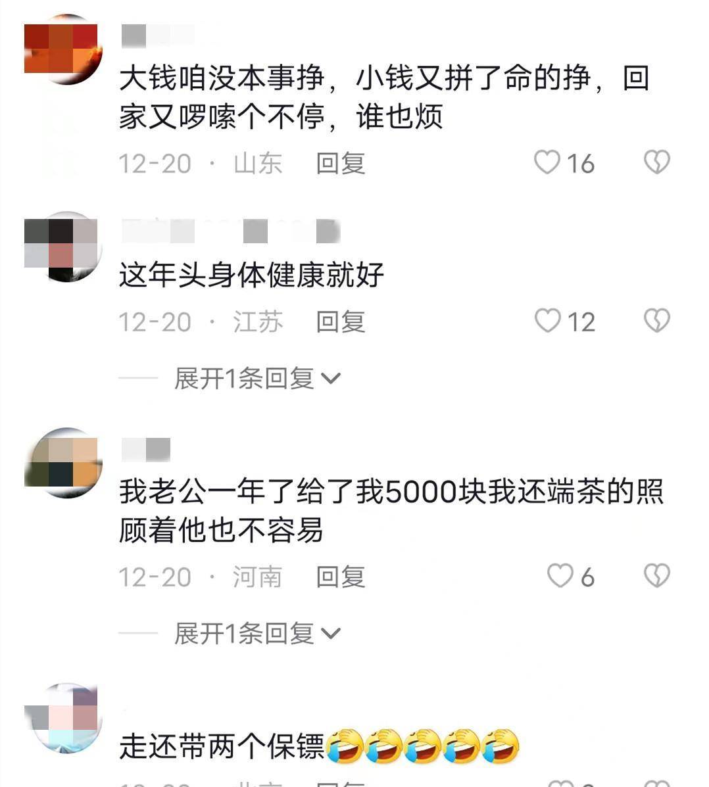Image resolution: width=709 pixels, height=787 pixels.
Task: Select comment text 走还带两个保镖
Action: click(222, 746)
